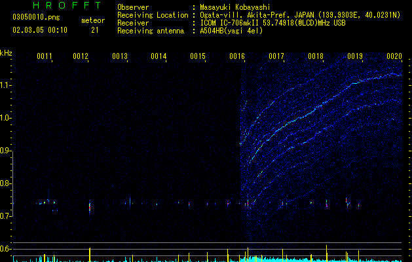The height and width of the screenshot is (262, 412).
Task: Click the 1.0 frequency axis label
Action: [5, 118]
